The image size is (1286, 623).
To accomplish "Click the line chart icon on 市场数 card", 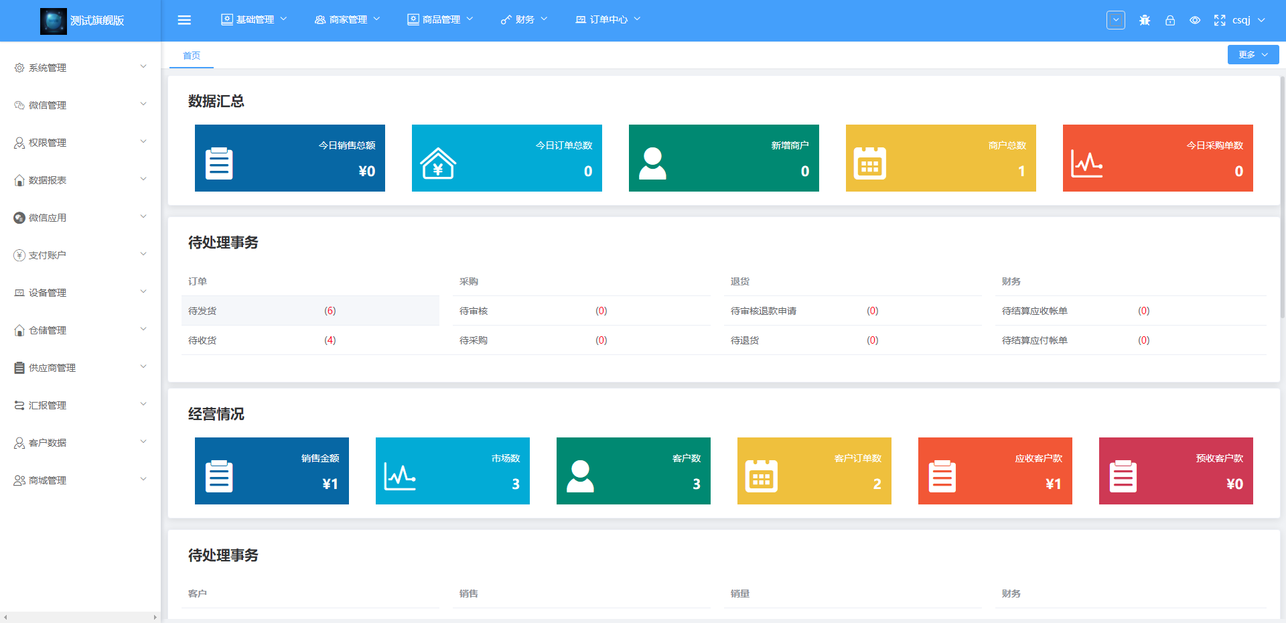I will click(400, 476).
